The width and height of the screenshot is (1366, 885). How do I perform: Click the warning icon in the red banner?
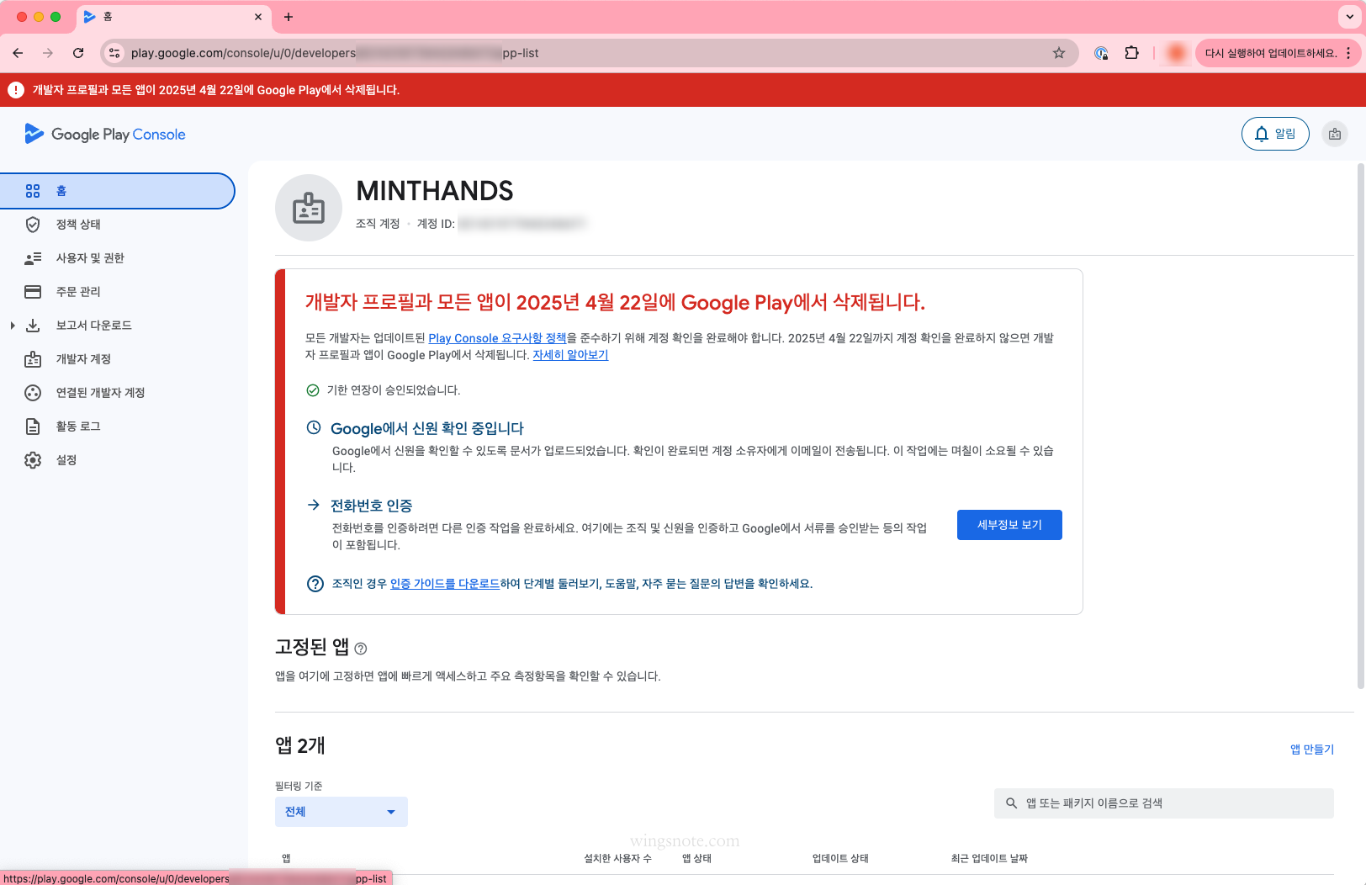16,90
